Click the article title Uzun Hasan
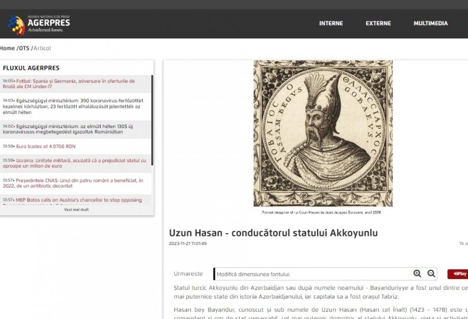This screenshot has width=468, height=319. click(x=274, y=233)
